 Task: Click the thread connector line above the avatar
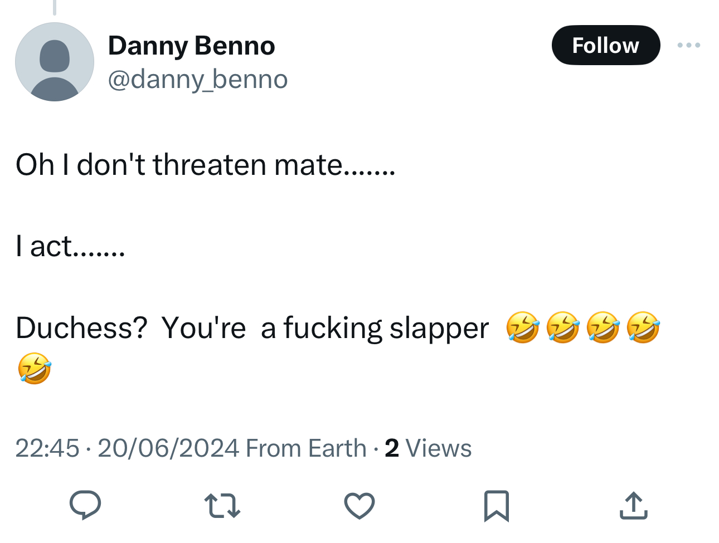(55, 7)
